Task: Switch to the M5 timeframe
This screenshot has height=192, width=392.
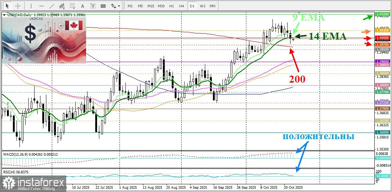Action: [140, 6]
